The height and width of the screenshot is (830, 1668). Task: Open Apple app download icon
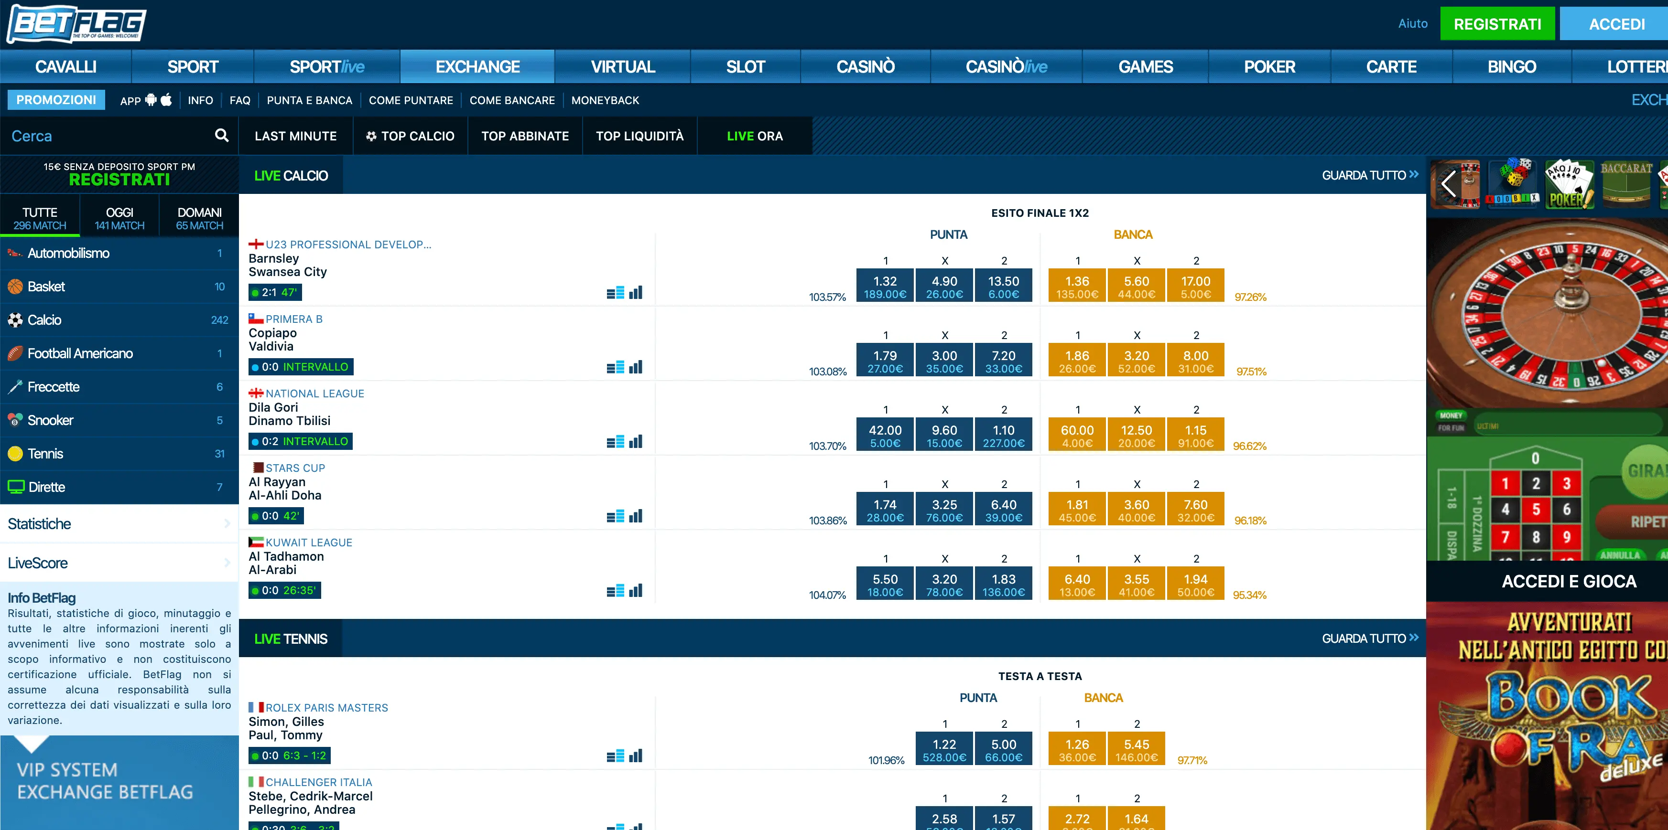(x=166, y=100)
